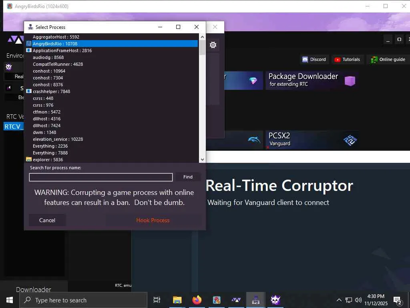410x308 pixels.
Task: Open Firefox from taskbar
Action: click(197, 300)
